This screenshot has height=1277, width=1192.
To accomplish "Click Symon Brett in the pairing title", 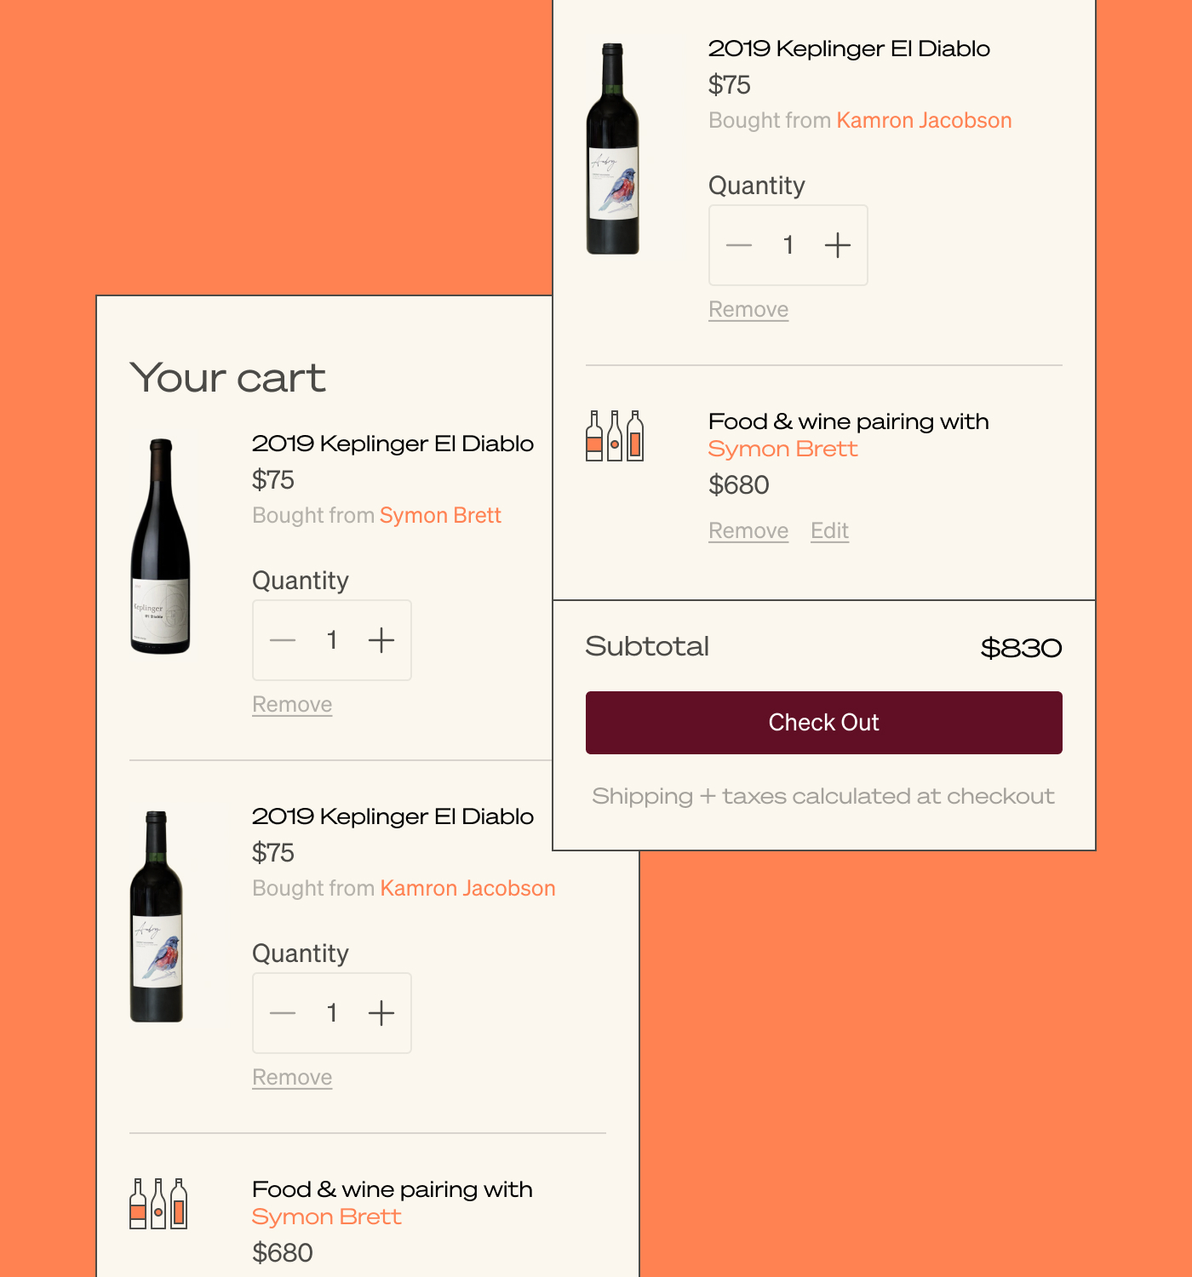I will (782, 449).
